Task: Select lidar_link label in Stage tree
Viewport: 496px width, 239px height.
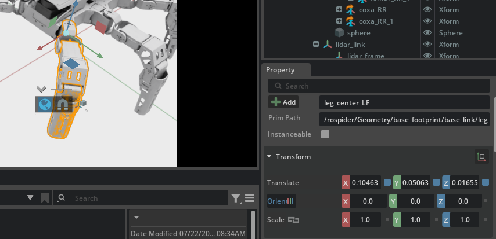Action: click(x=350, y=45)
